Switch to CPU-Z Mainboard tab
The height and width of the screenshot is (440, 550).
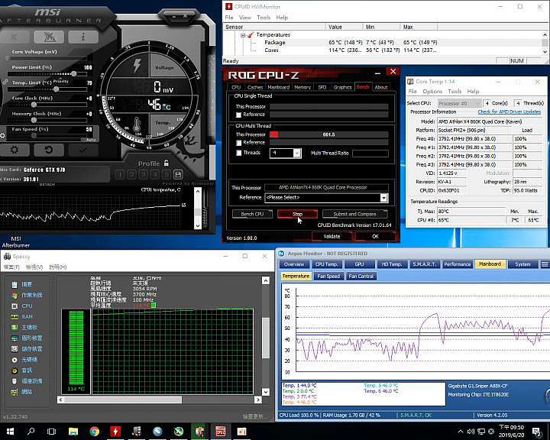(279, 87)
